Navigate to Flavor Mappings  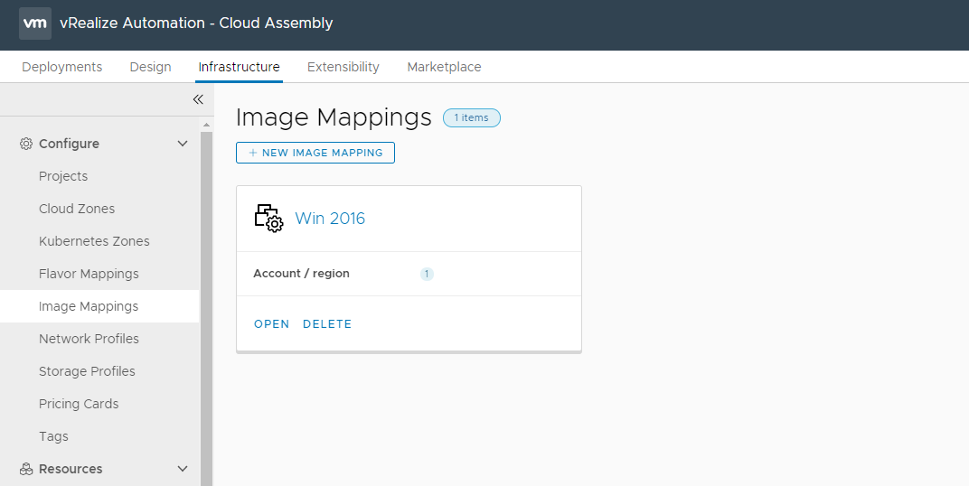click(89, 274)
